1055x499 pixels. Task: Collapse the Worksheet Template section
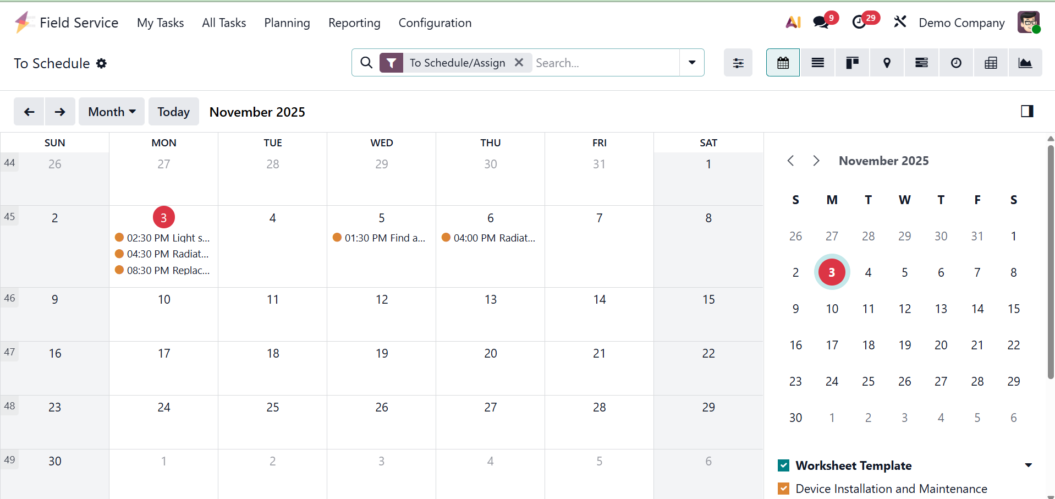(x=1028, y=465)
